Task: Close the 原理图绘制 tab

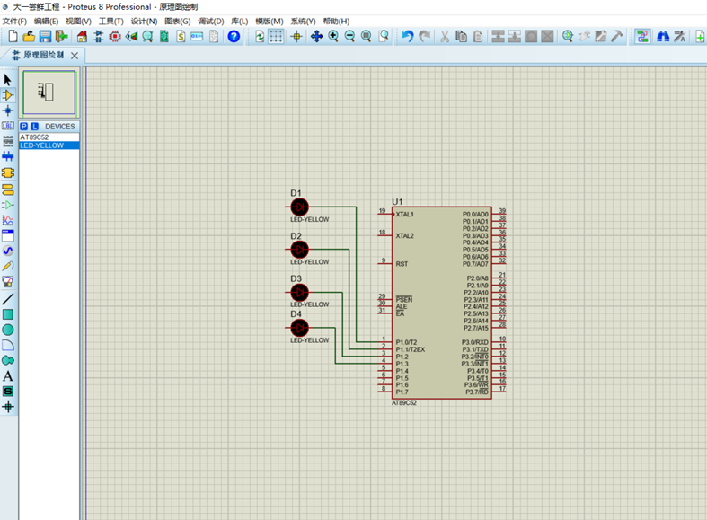Action: coord(75,56)
